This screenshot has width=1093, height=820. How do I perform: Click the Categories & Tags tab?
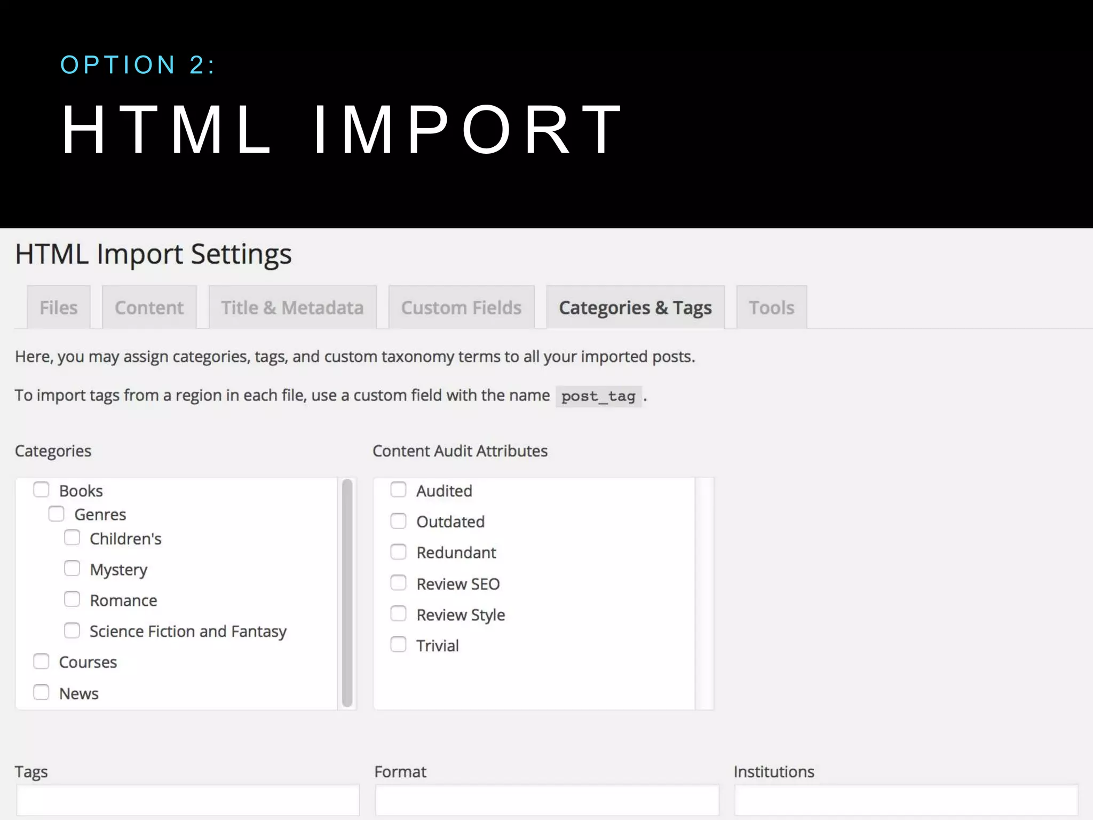pyautogui.click(x=635, y=307)
